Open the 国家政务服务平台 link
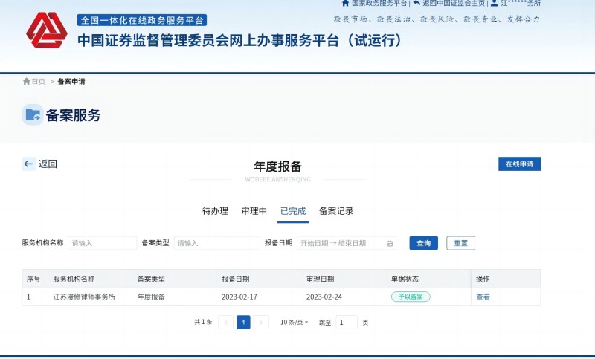The height and width of the screenshot is (359, 595). click(x=379, y=4)
